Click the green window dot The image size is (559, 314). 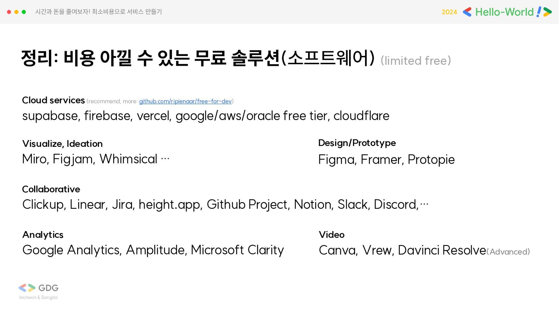pos(24,12)
